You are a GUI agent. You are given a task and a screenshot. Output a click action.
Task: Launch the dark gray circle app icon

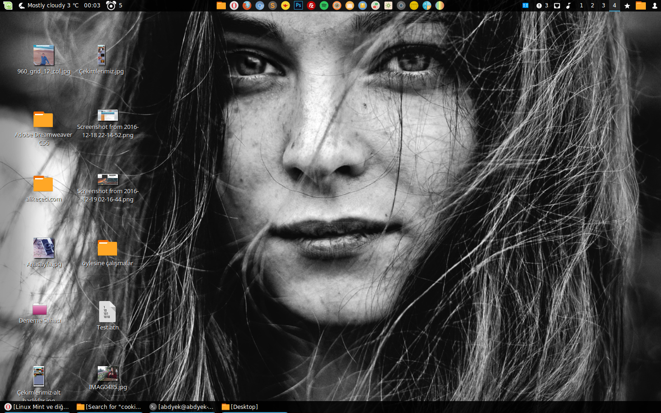coord(401,6)
